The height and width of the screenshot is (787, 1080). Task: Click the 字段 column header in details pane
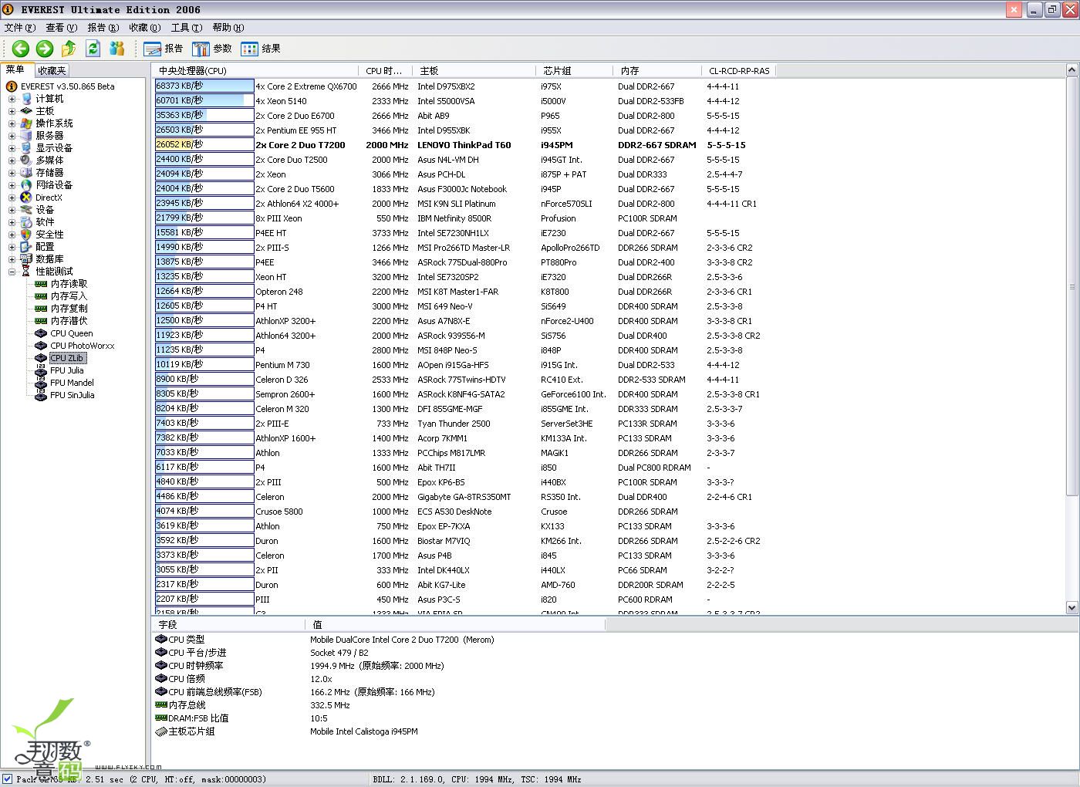(x=229, y=624)
